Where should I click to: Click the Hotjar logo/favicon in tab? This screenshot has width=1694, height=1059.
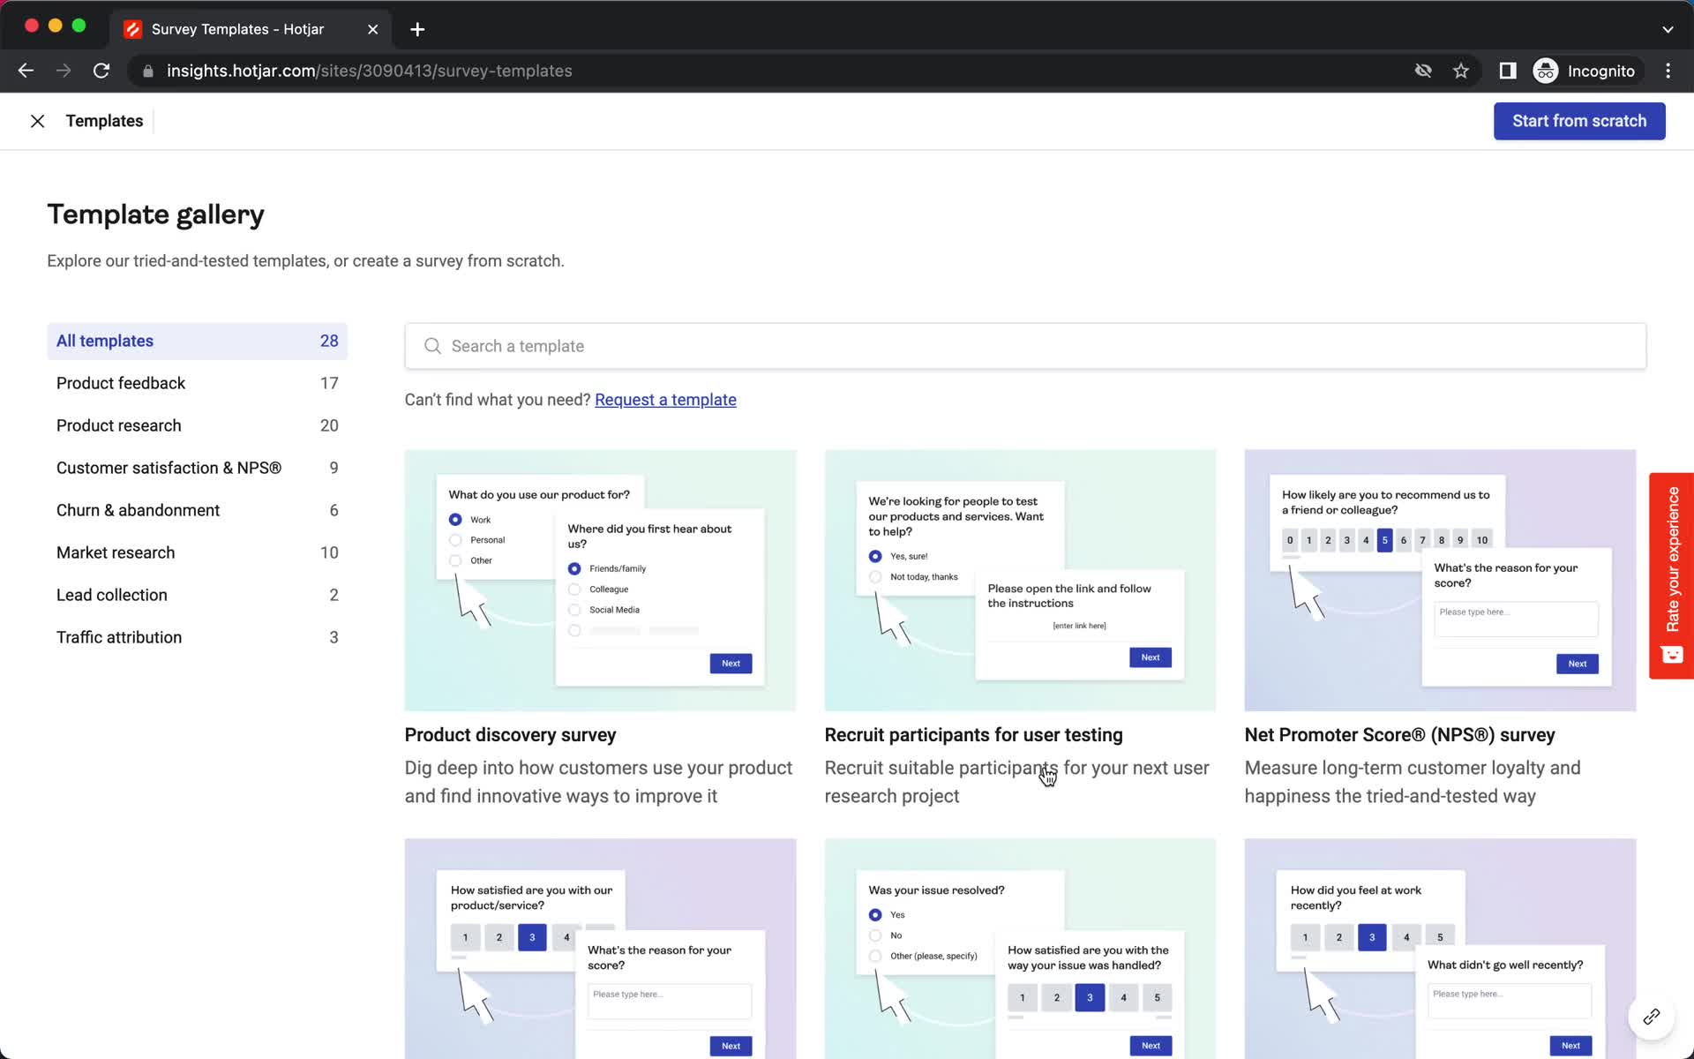point(133,29)
